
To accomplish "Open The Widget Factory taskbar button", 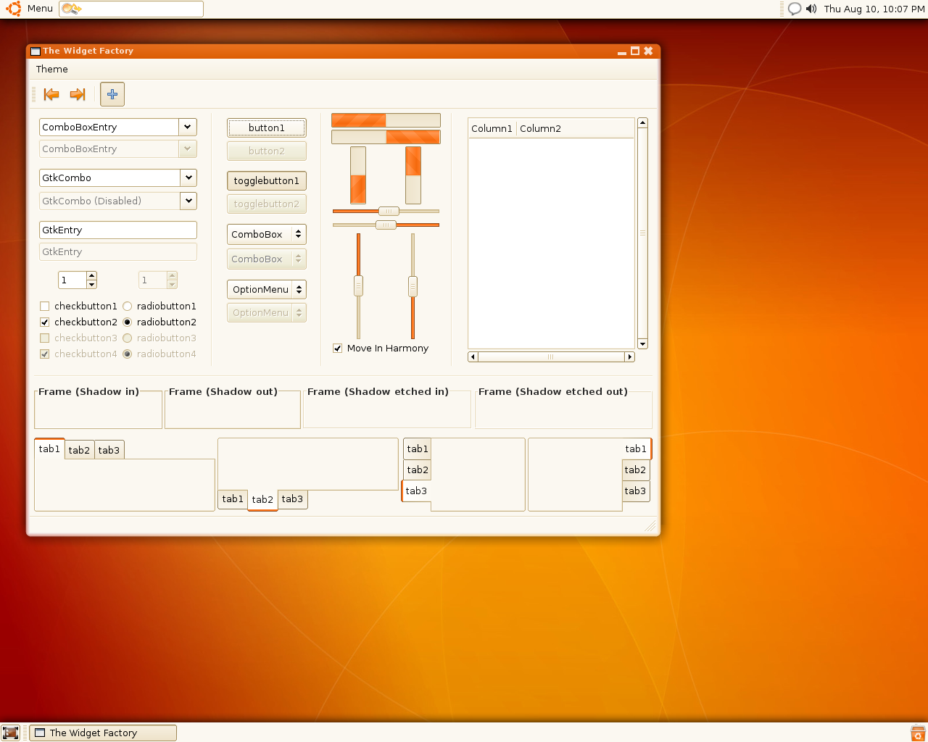I will pyautogui.click(x=102, y=733).
